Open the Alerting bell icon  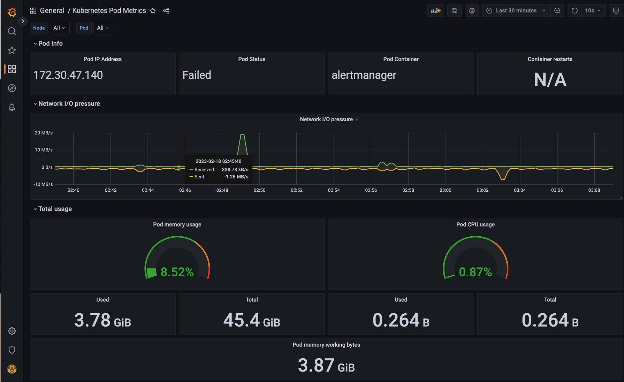coord(12,107)
